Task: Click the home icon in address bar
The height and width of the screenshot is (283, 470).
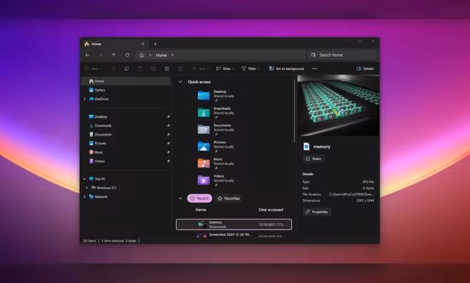Action: (x=142, y=55)
